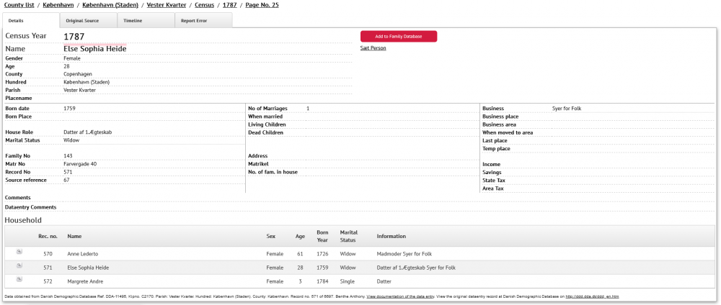Go to County list breadcrumb
This screenshot has height=305, width=721.
coord(19,5)
